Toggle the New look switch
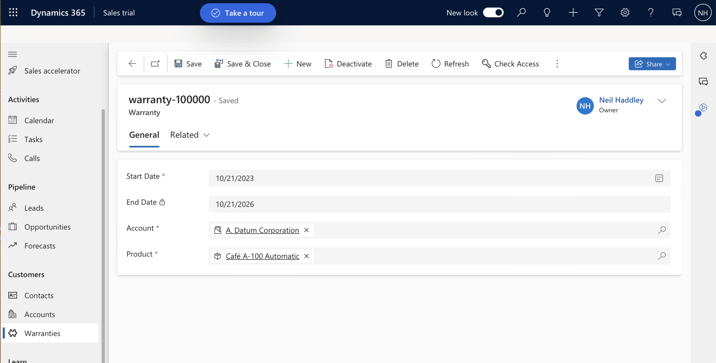The image size is (716, 363). coord(493,13)
